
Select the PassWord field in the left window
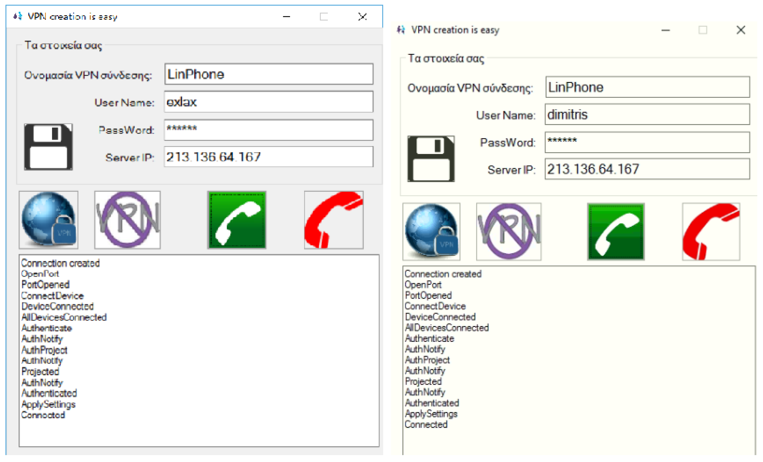click(268, 130)
